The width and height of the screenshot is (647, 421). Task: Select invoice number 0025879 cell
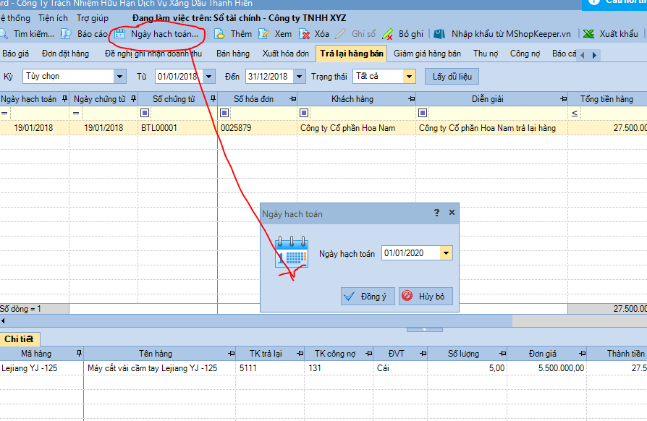(257, 128)
